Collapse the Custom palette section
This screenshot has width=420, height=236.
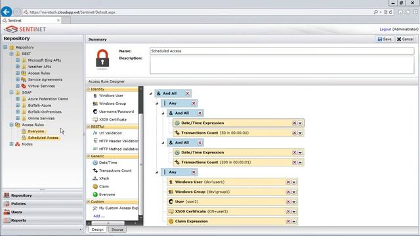(89, 201)
